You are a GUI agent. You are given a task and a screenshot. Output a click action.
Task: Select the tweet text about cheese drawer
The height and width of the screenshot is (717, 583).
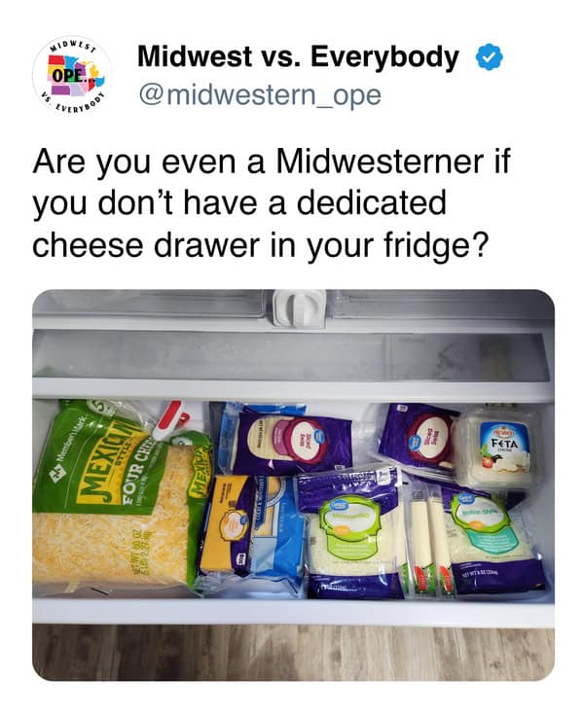[271, 203]
